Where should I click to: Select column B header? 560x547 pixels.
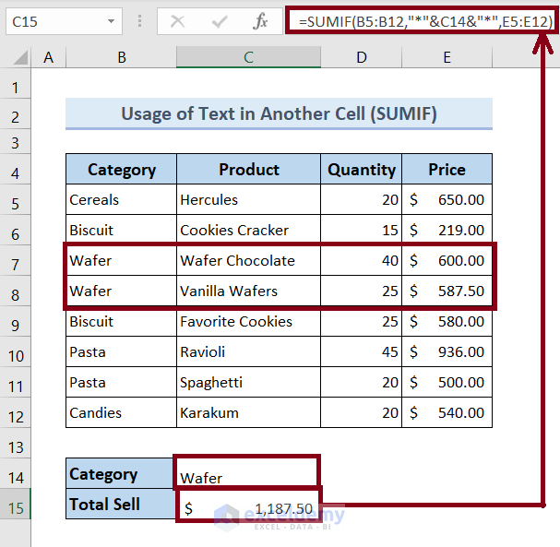pyautogui.click(x=121, y=58)
